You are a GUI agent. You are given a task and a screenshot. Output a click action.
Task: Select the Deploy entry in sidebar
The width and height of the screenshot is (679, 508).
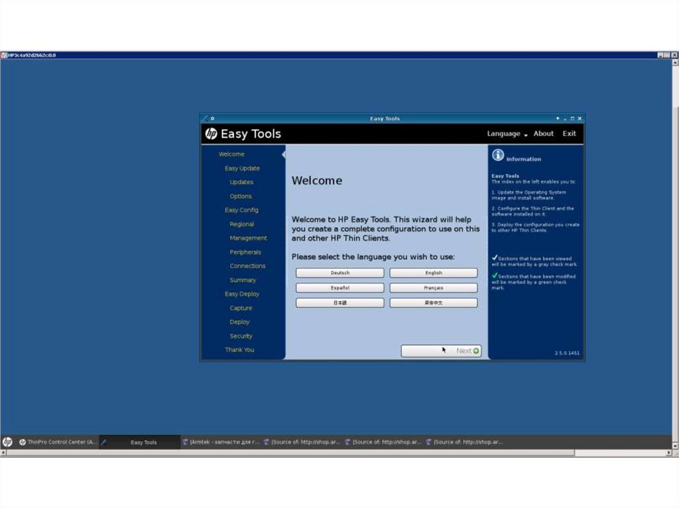(x=239, y=322)
